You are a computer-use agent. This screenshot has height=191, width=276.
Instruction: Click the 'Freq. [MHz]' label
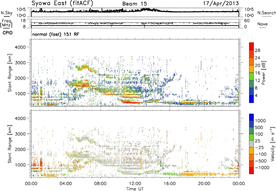(6, 23)
